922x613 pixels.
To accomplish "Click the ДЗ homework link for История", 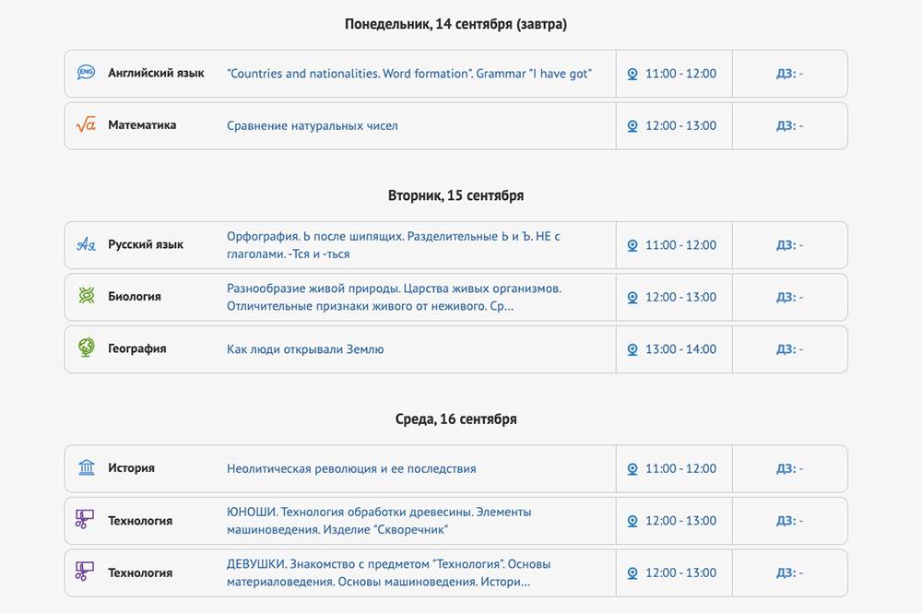I will 788,468.
